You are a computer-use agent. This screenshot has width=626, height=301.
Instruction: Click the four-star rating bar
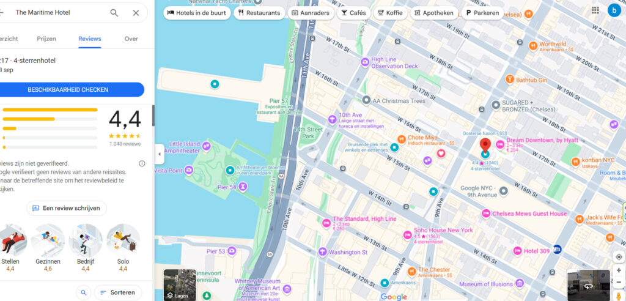click(50, 119)
